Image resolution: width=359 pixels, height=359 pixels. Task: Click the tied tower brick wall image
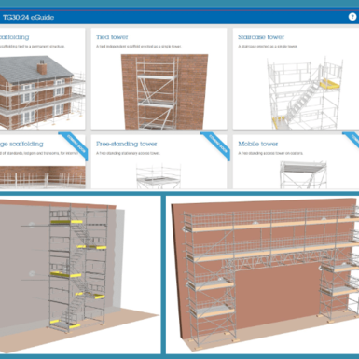(164, 91)
